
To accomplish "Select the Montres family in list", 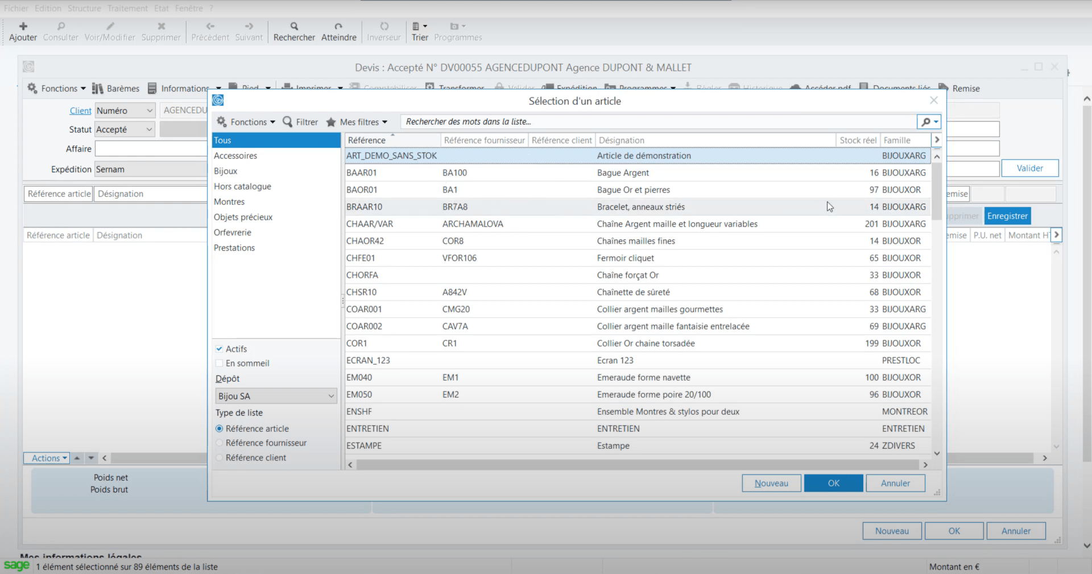I will [x=229, y=202].
